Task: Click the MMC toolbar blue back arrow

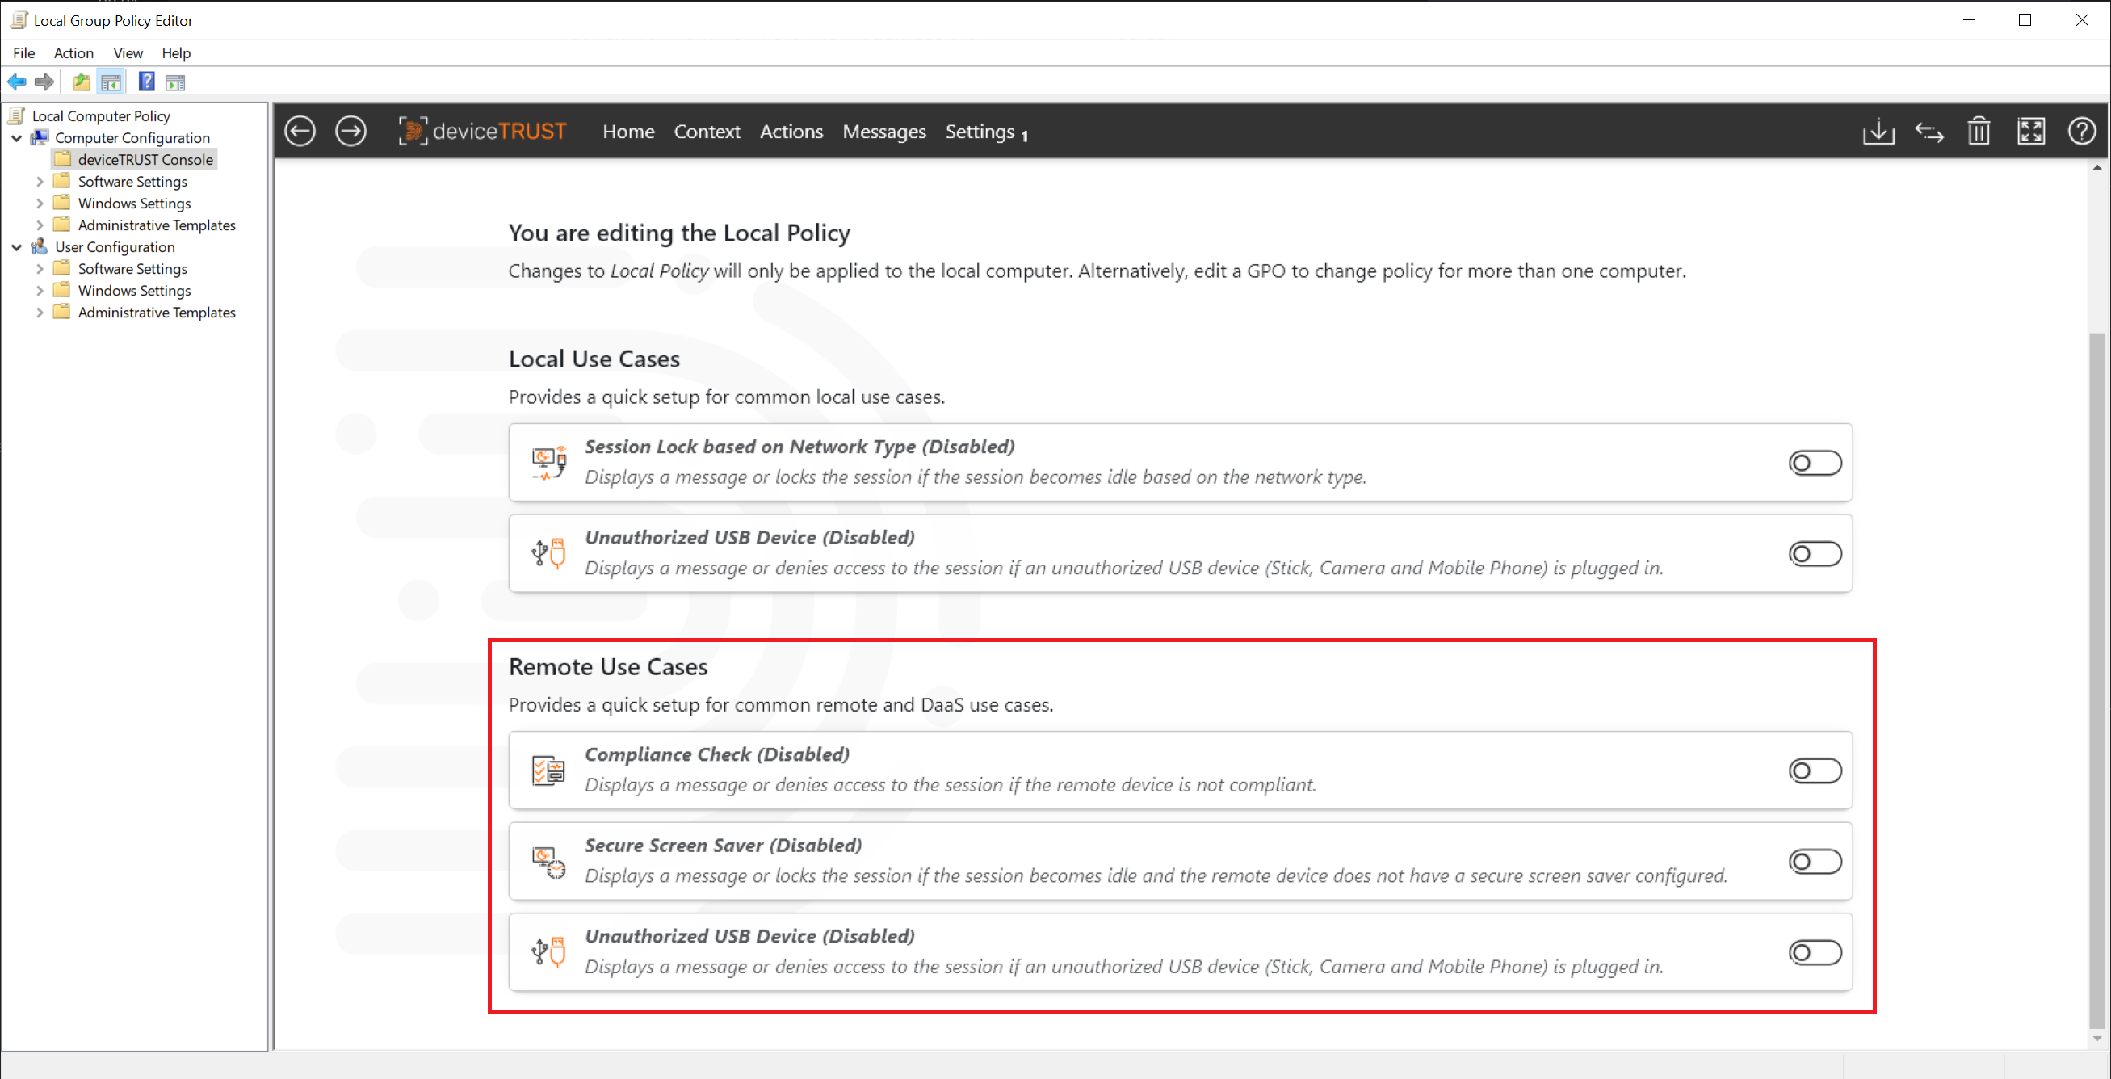Action: [16, 82]
